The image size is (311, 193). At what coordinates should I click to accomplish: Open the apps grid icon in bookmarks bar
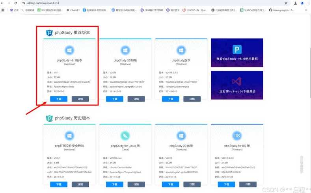[3, 10]
